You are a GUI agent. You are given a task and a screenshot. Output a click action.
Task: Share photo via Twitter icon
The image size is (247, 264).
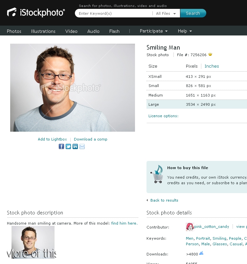(x=68, y=146)
